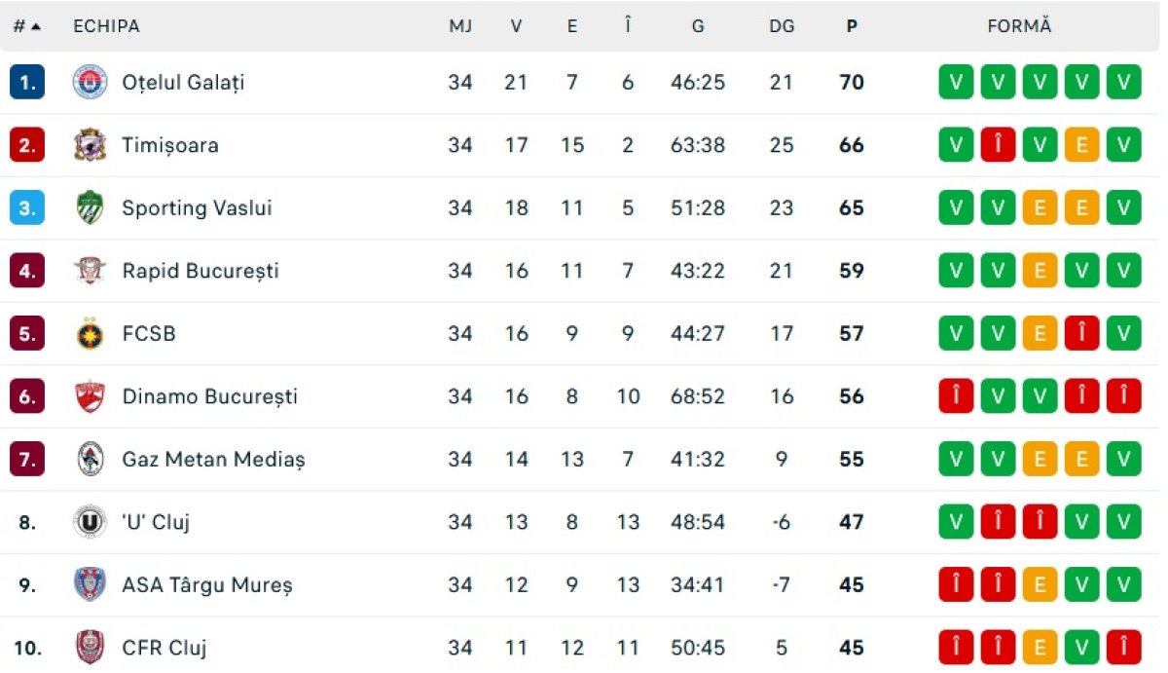Click the Dinamo București red crest
Image resolution: width=1168 pixels, height=673 pixels.
(90, 396)
